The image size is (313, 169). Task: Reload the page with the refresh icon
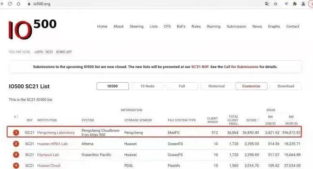[x=10, y=4]
